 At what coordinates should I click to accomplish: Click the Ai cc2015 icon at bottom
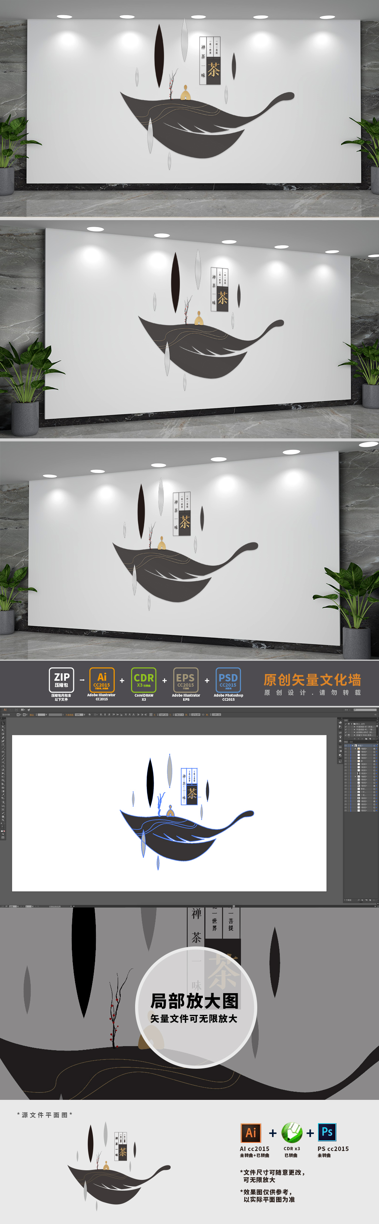tap(251, 1132)
